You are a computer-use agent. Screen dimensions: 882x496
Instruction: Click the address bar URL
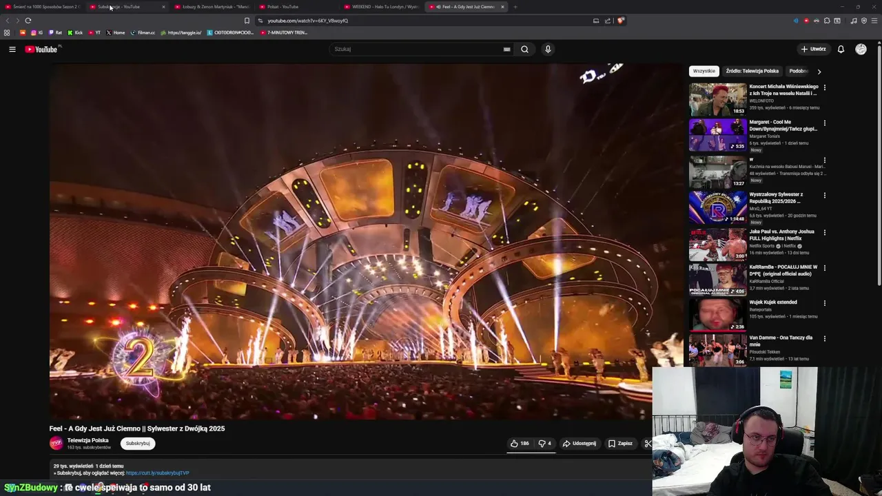coord(308,21)
